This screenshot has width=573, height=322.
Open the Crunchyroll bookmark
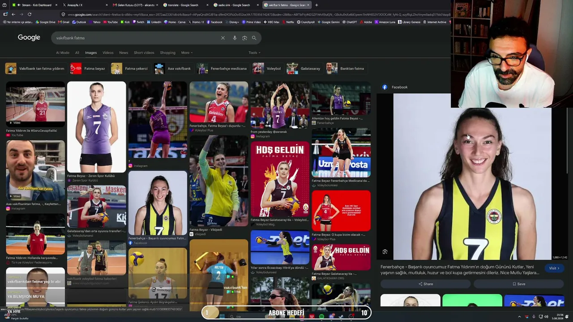[306, 22]
